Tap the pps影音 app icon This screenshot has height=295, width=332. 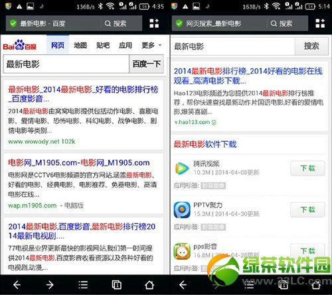pyautogui.click(x=182, y=251)
